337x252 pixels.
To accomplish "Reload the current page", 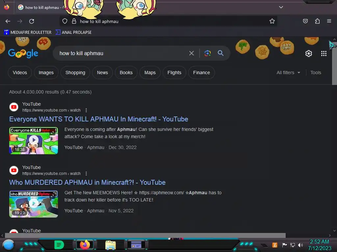I will (32, 21).
